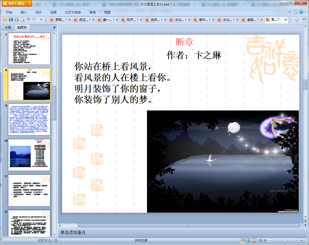Screen dimensions: 309x245
Task: Select slide 11 thumbnail
Action: coord(29,190)
